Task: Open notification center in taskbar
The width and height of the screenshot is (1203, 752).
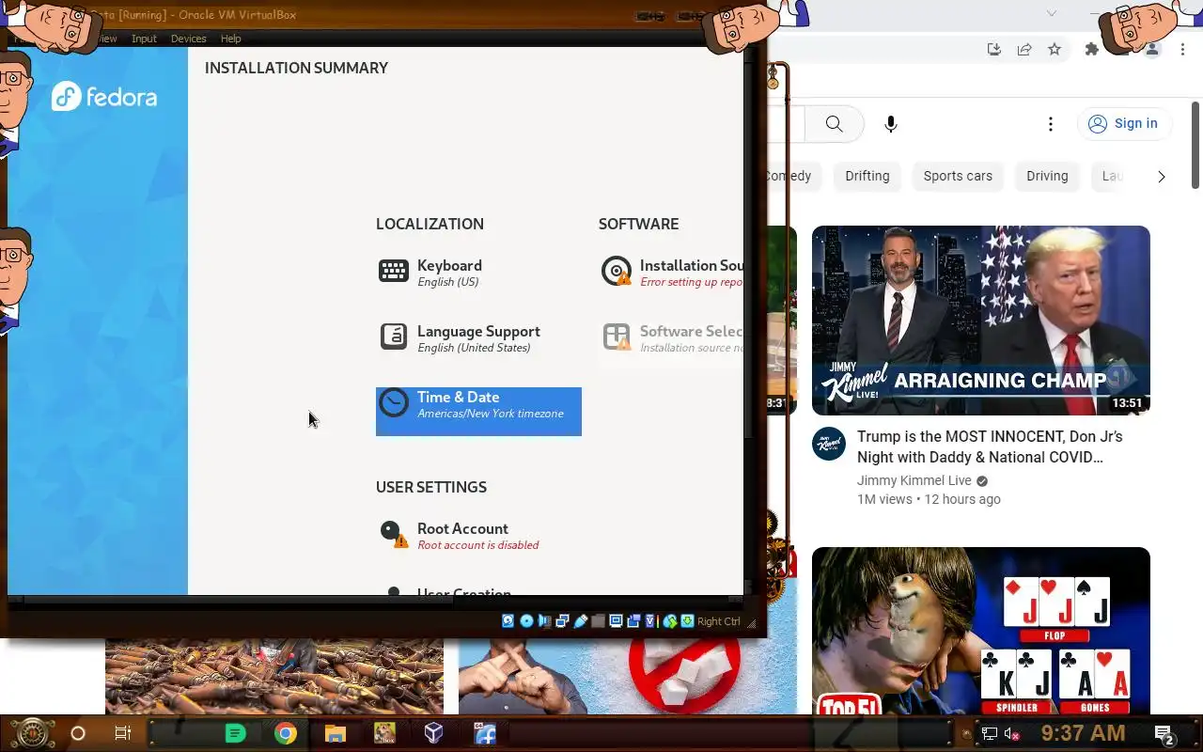Action: 1164,734
